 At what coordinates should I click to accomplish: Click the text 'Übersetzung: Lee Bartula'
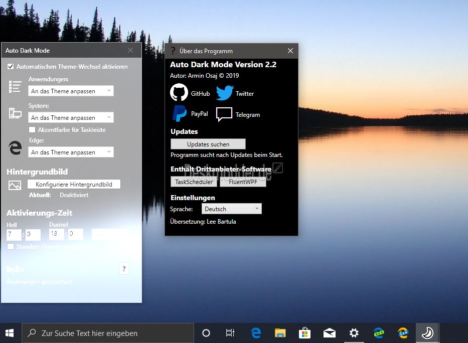[x=203, y=222]
